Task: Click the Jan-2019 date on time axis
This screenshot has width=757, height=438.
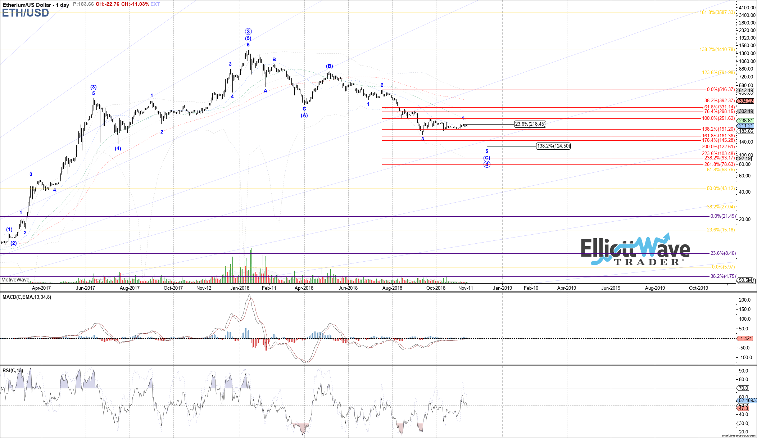Action: (502, 288)
